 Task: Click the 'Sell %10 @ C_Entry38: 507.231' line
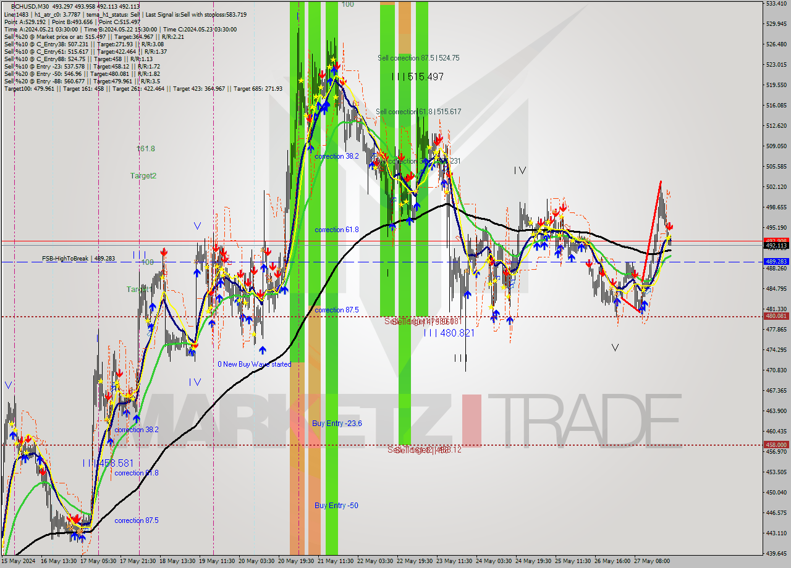(83, 44)
